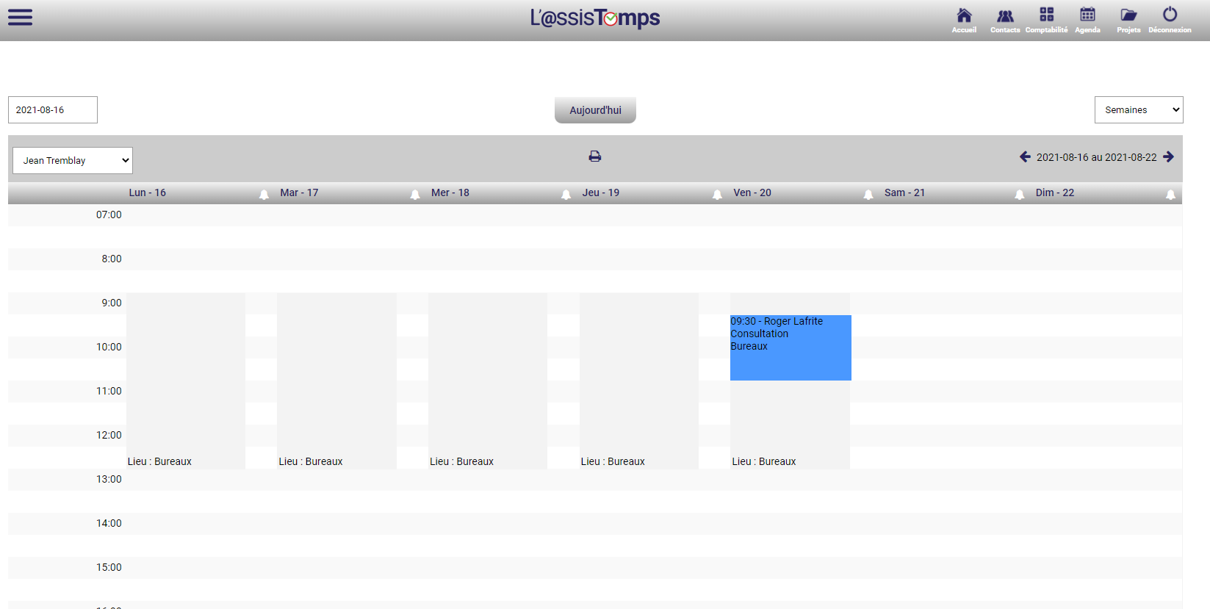Image resolution: width=1210 pixels, height=609 pixels.
Task: Toggle the bell reminder for Dim - 22
Action: (1170, 195)
